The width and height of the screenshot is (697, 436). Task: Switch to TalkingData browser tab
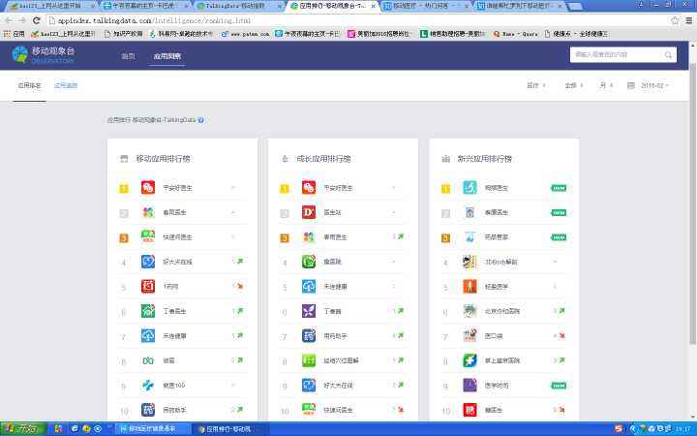(x=238, y=6)
